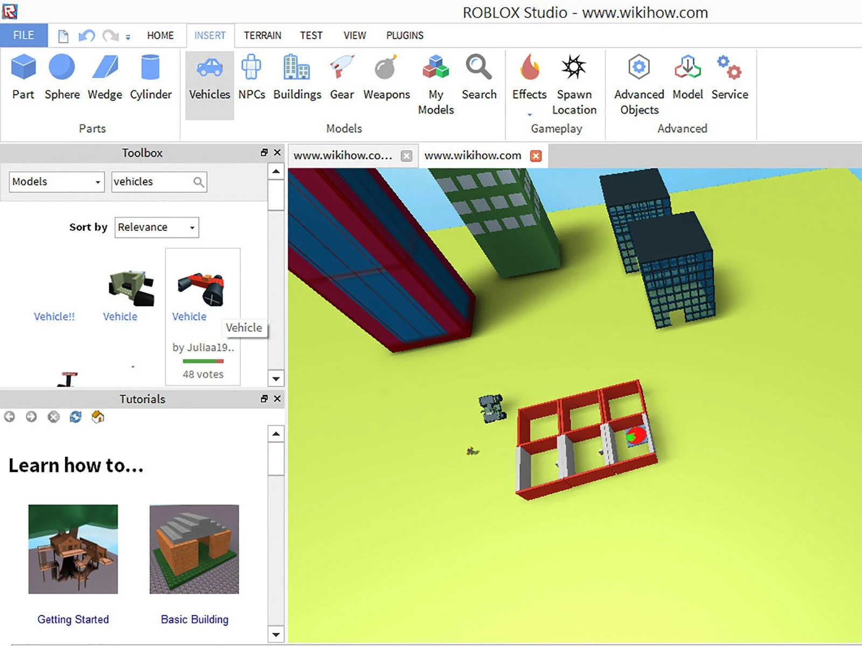This screenshot has width=862, height=646.
Task: Open the PLUGINS menu tab
Action: (x=404, y=36)
